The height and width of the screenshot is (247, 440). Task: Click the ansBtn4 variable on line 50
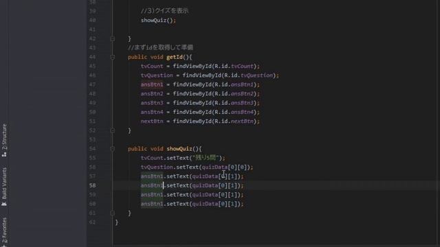click(152, 112)
